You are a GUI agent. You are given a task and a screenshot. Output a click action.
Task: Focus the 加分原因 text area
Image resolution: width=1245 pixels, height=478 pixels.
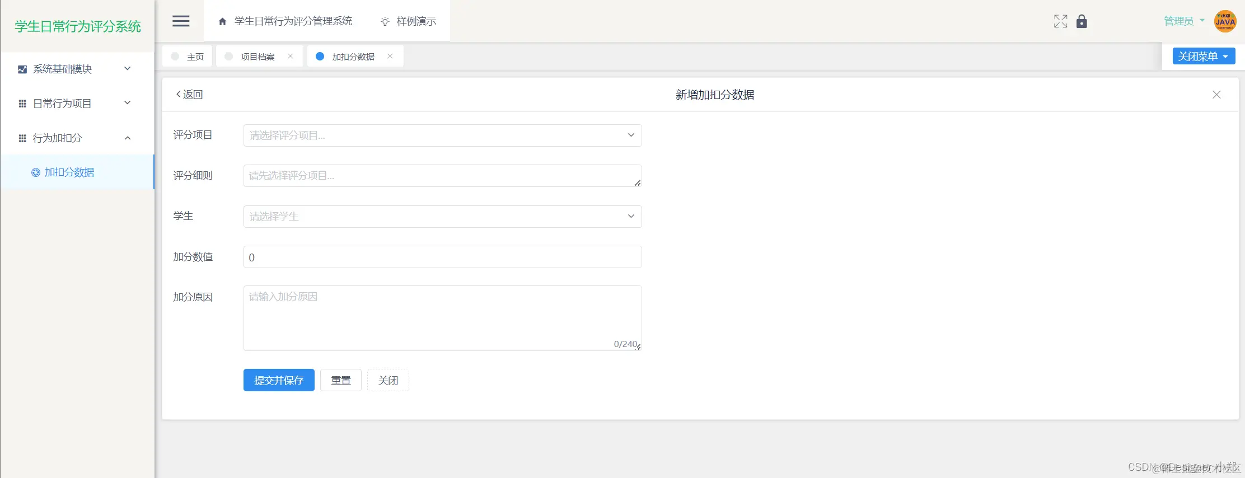pos(442,318)
